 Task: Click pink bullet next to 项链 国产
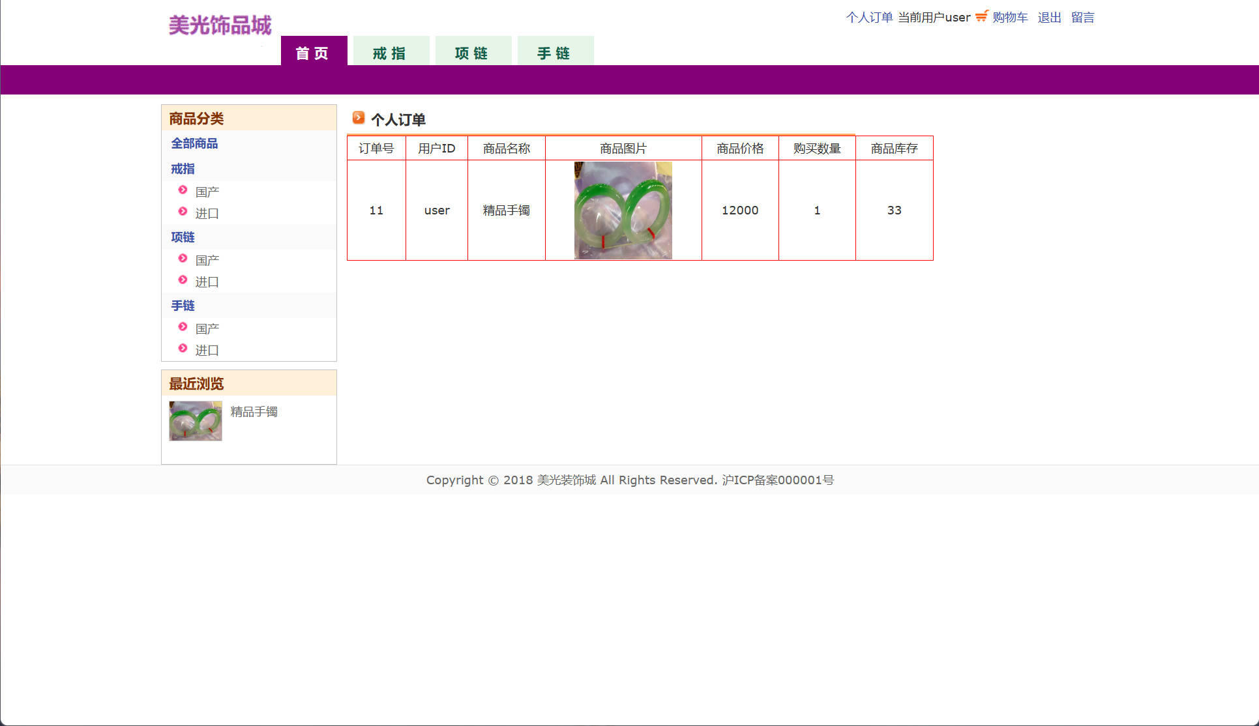tap(183, 259)
